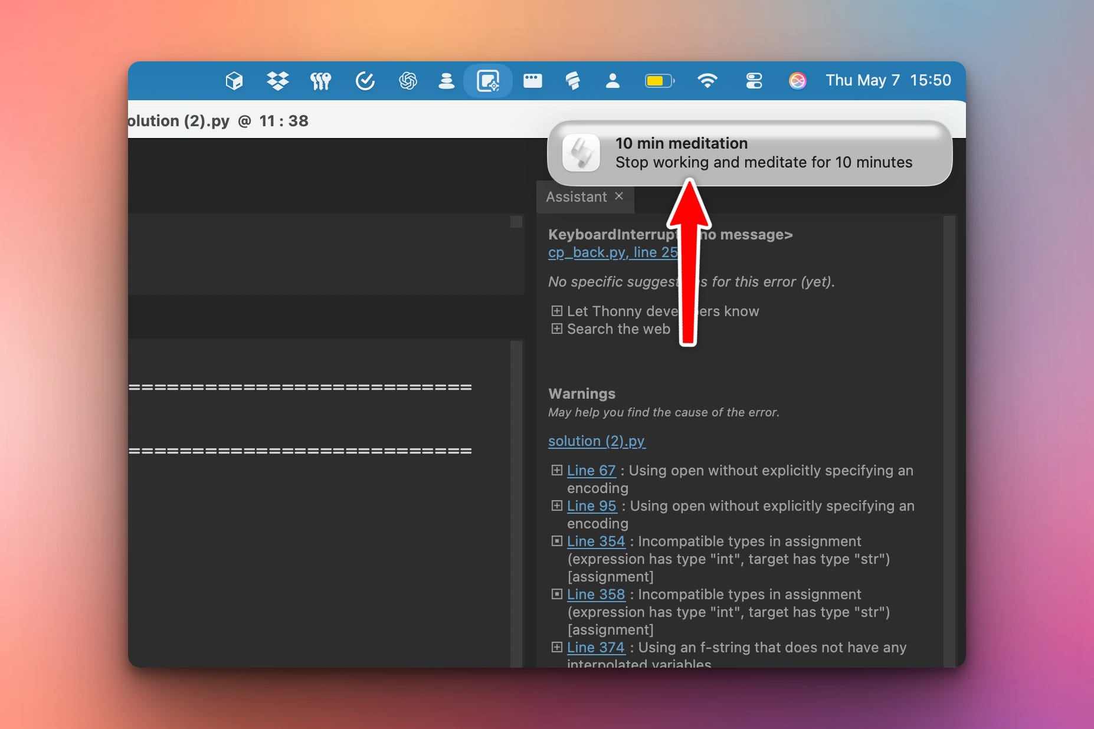Open the Wi-Fi menu

tap(707, 81)
